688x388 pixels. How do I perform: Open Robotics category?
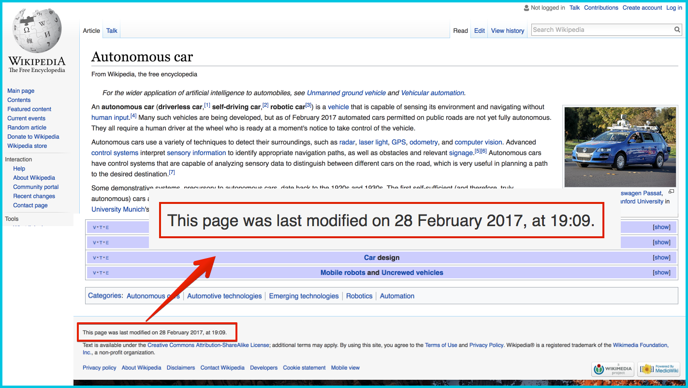pos(359,296)
